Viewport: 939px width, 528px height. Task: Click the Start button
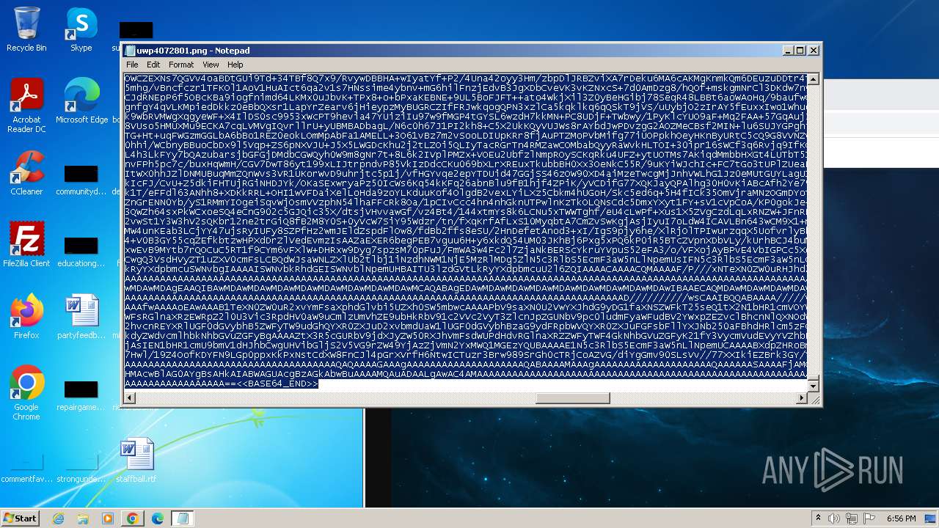pyautogui.click(x=20, y=518)
